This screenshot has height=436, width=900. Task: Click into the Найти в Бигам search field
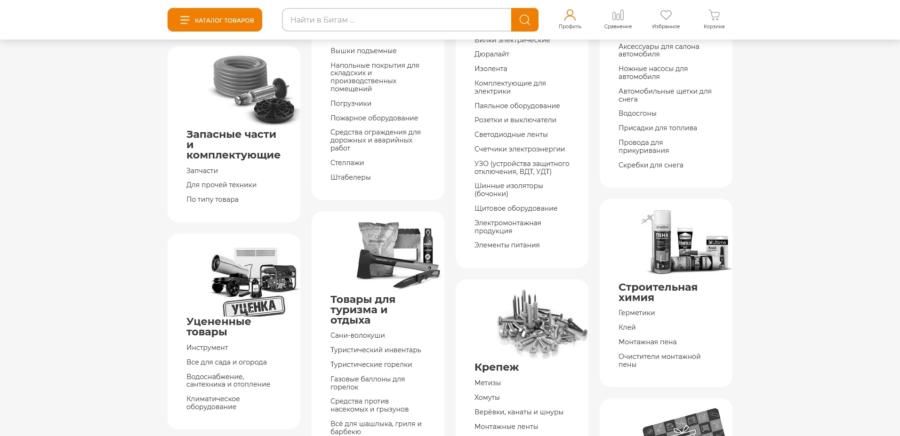(396, 20)
